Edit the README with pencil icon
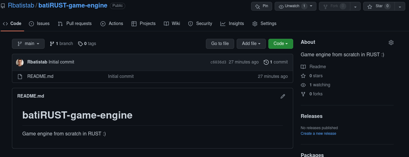 click(x=283, y=96)
